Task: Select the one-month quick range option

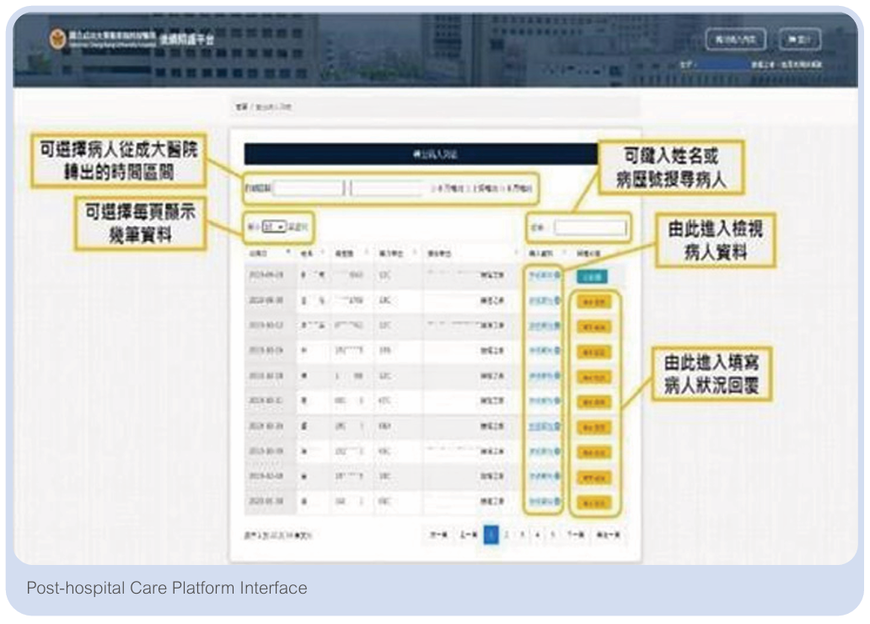Action: pyautogui.click(x=448, y=189)
